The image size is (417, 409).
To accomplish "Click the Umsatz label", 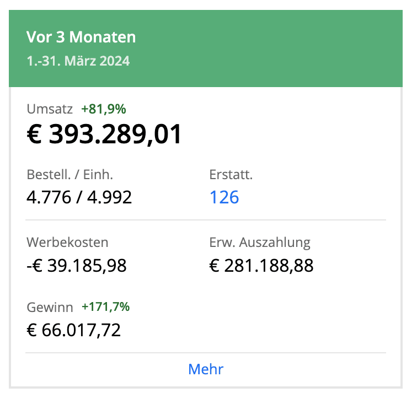I will [x=50, y=109].
